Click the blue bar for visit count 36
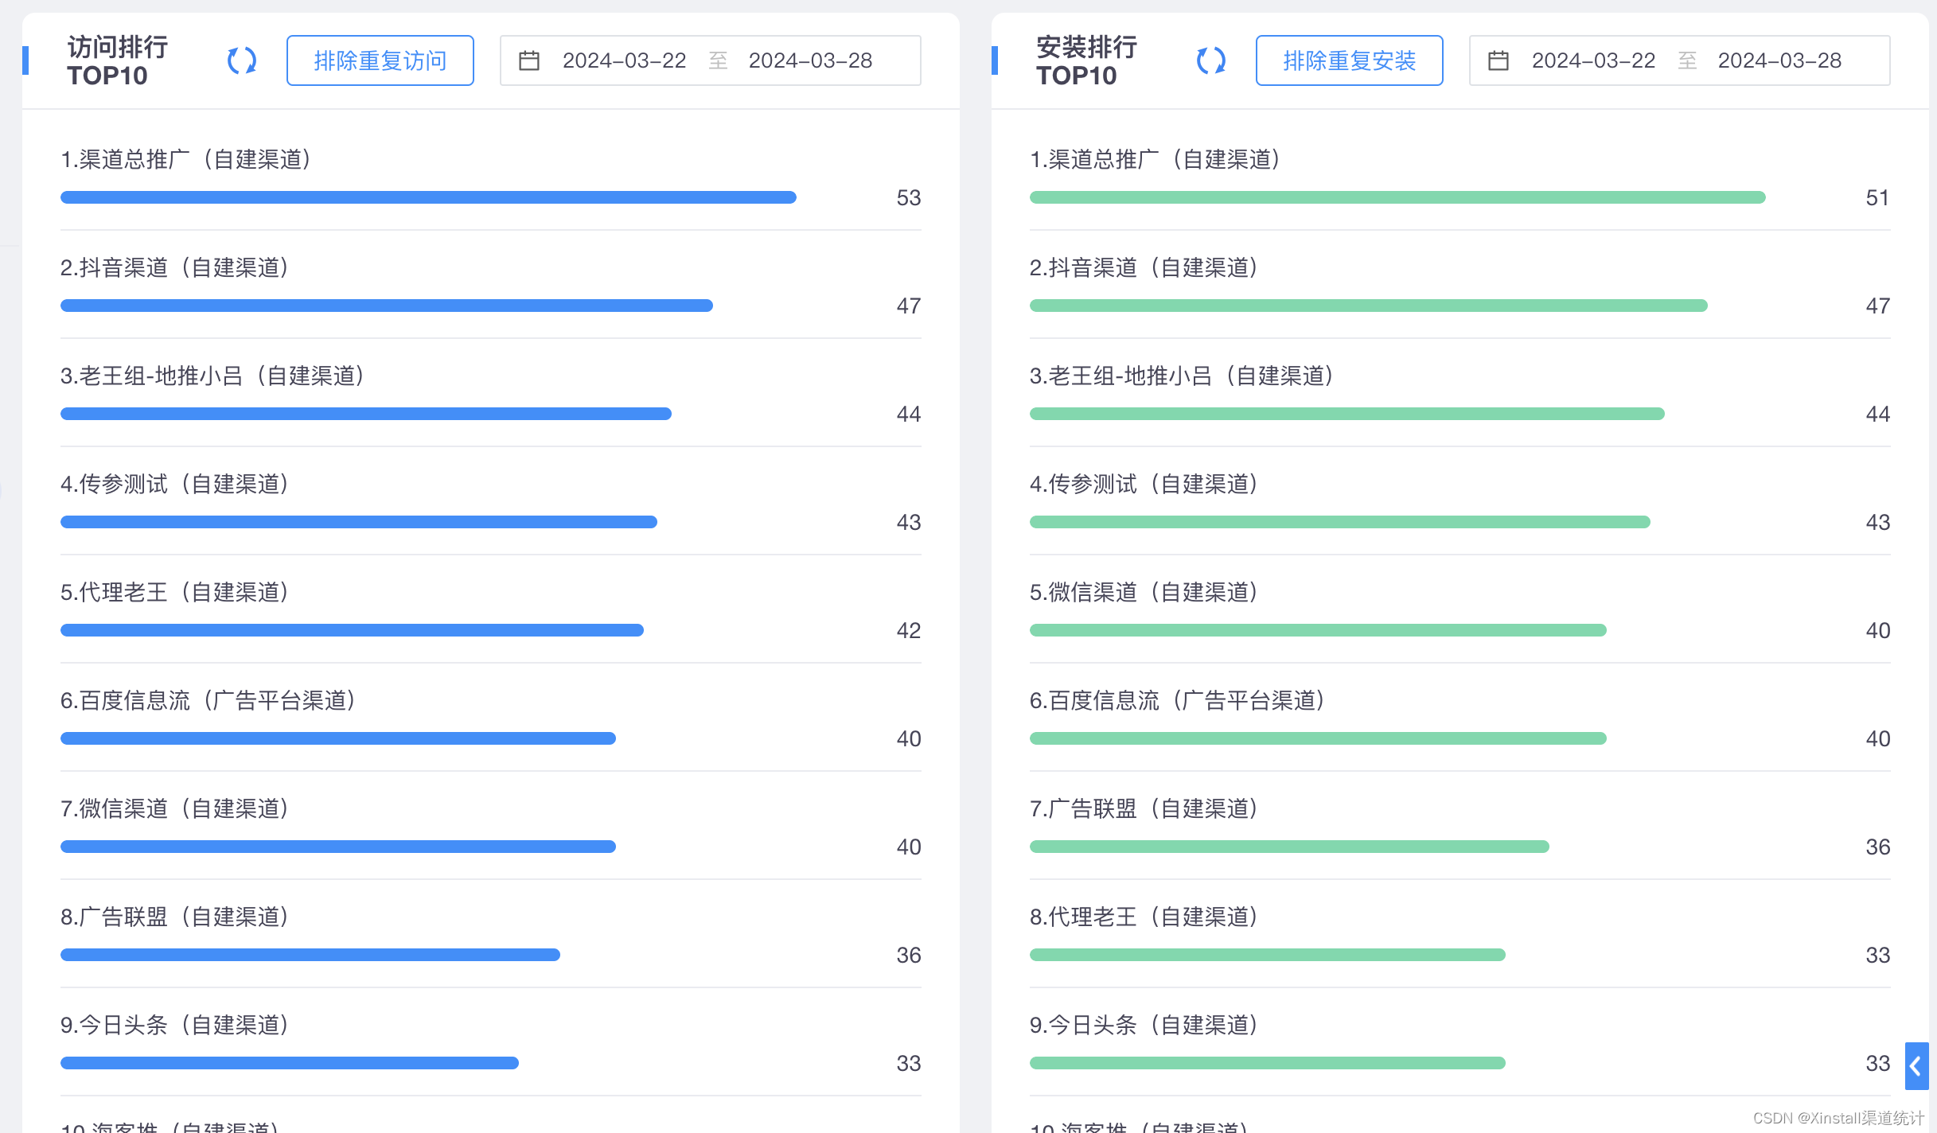1937x1133 pixels. [310, 955]
